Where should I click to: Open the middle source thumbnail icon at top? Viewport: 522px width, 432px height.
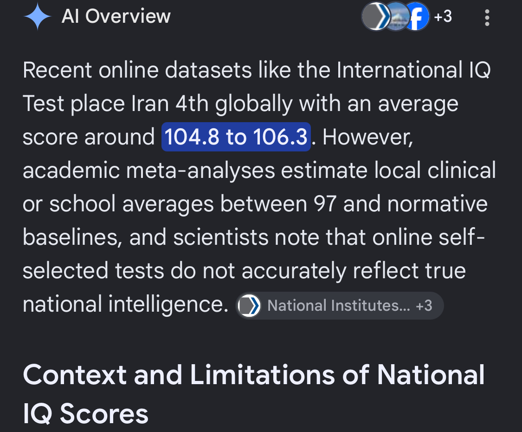[396, 16]
